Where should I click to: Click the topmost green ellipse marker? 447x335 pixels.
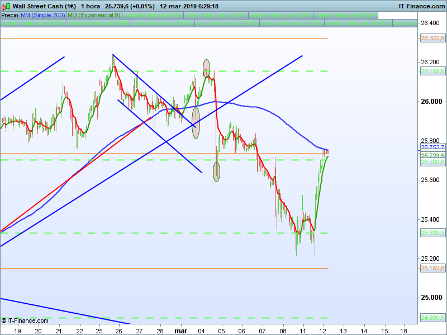(206, 68)
